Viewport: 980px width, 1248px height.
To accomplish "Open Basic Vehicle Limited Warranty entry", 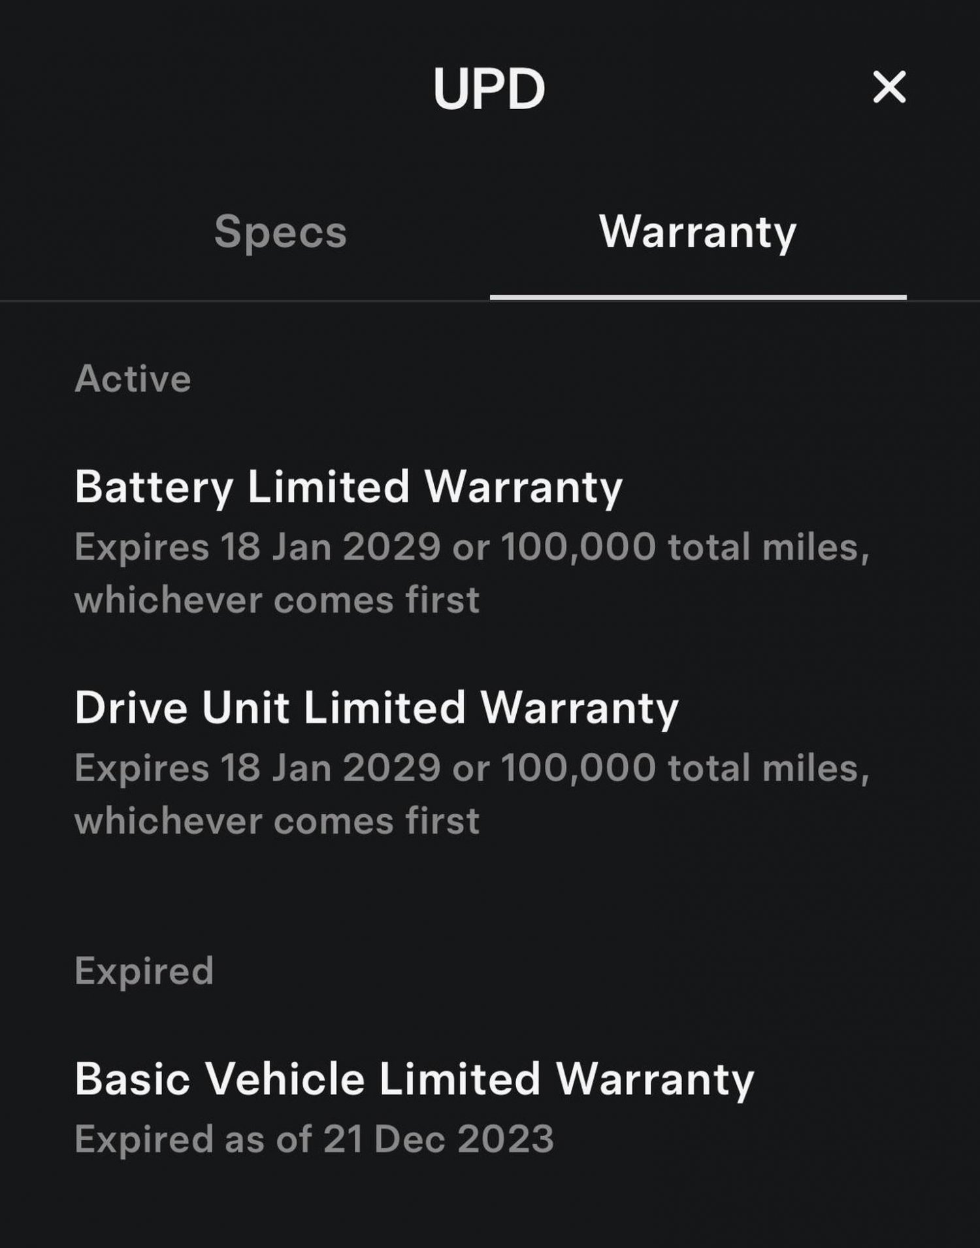I will click(x=414, y=1079).
